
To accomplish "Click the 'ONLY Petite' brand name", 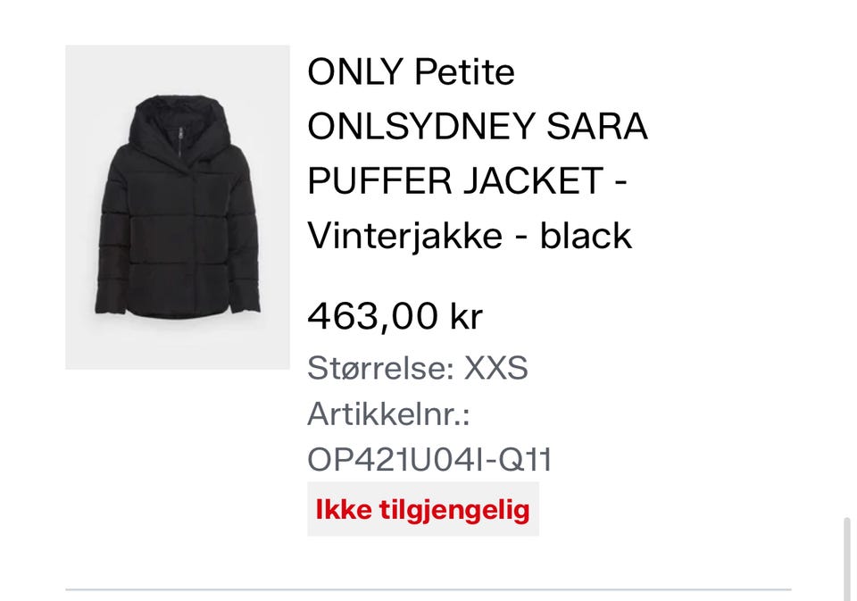I will (411, 71).
